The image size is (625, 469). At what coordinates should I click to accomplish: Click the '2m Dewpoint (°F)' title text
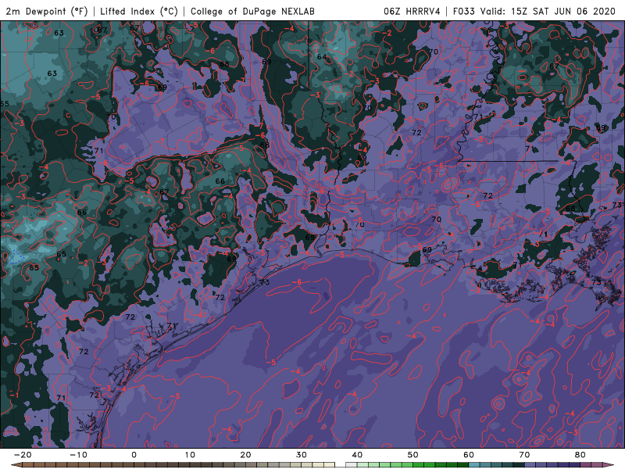pos(47,11)
